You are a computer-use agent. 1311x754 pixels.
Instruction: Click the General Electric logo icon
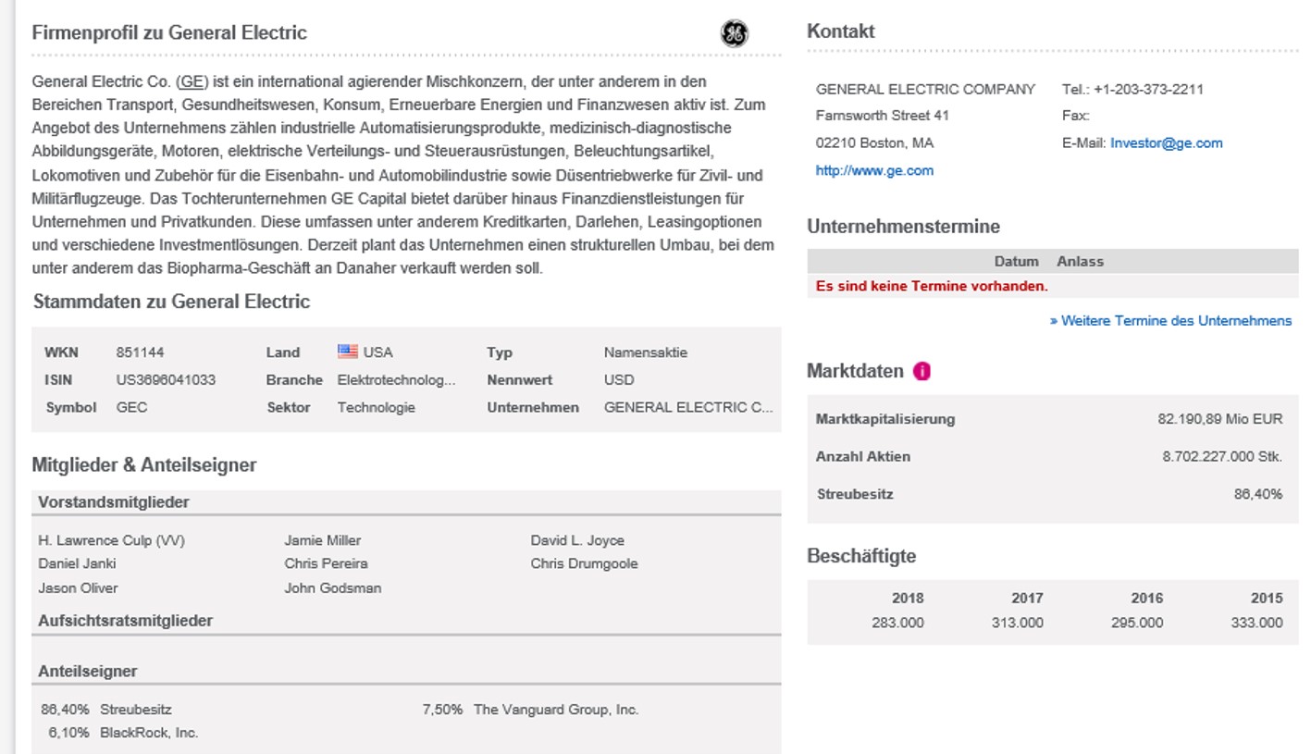tap(734, 34)
